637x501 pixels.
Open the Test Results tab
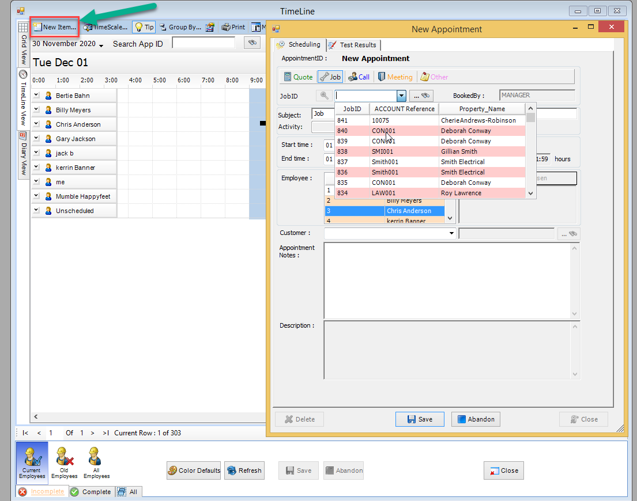(x=353, y=45)
